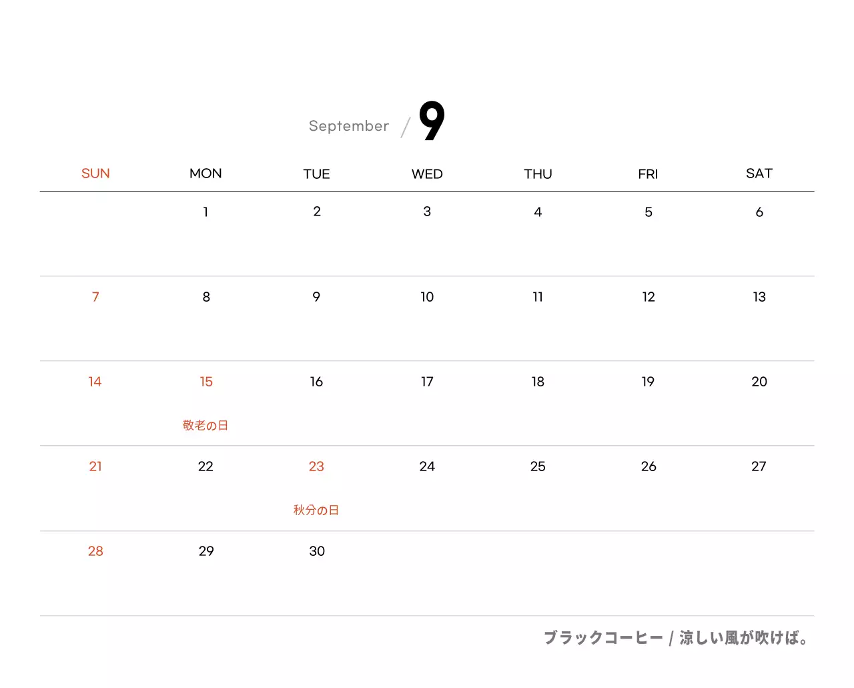The width and height of the screenshot is (854, 688).
Task: Click the ブラックコーヒー footer text
Action: (603, 638)
